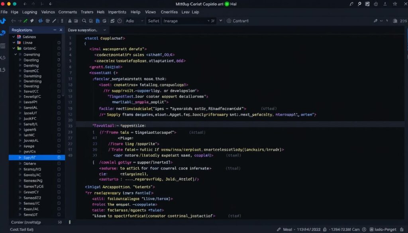This screenshot has width=408, height=233.
Task: Click the clock history icon in toolbar
Action: (x=120, y=21)
